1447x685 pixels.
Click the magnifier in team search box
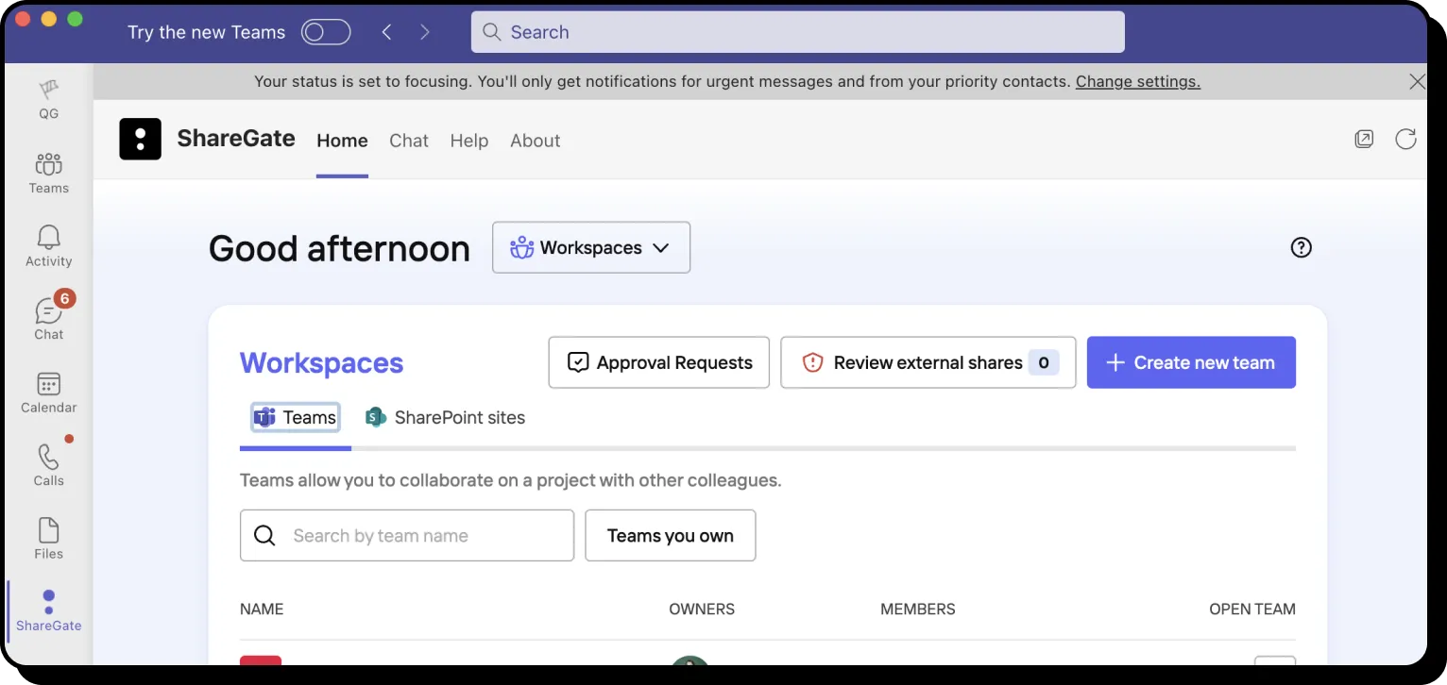(264, 536)
